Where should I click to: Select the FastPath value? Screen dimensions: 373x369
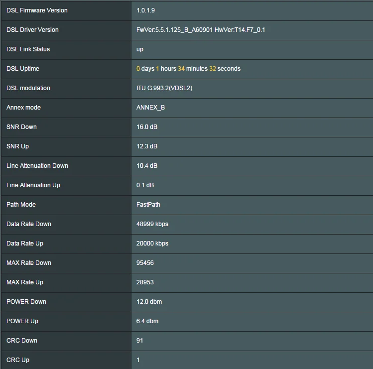(148, 205)
